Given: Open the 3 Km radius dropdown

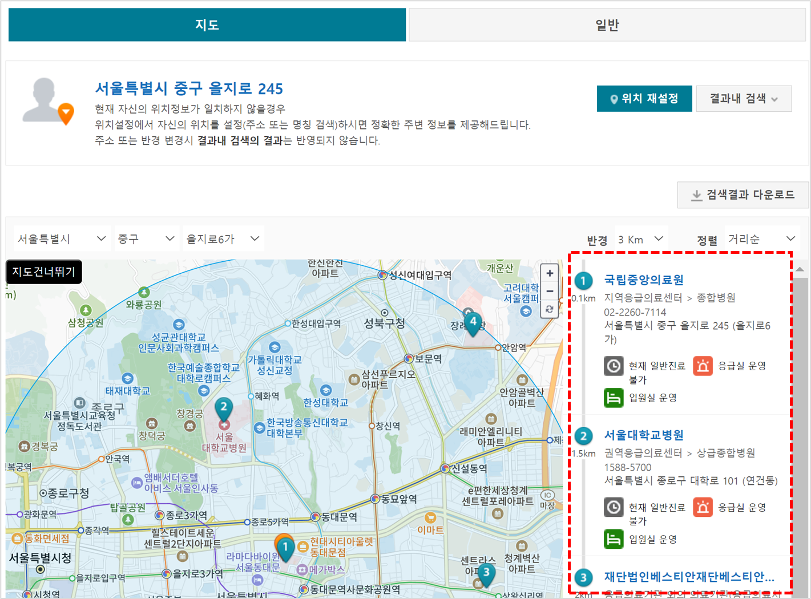Looking at the screenshot, I should (x=641, y=239).
